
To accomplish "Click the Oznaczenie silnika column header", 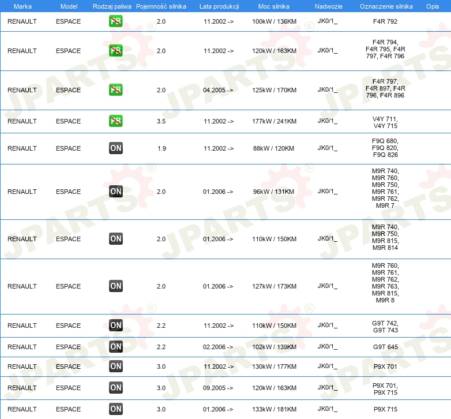I will click(386, 6).
